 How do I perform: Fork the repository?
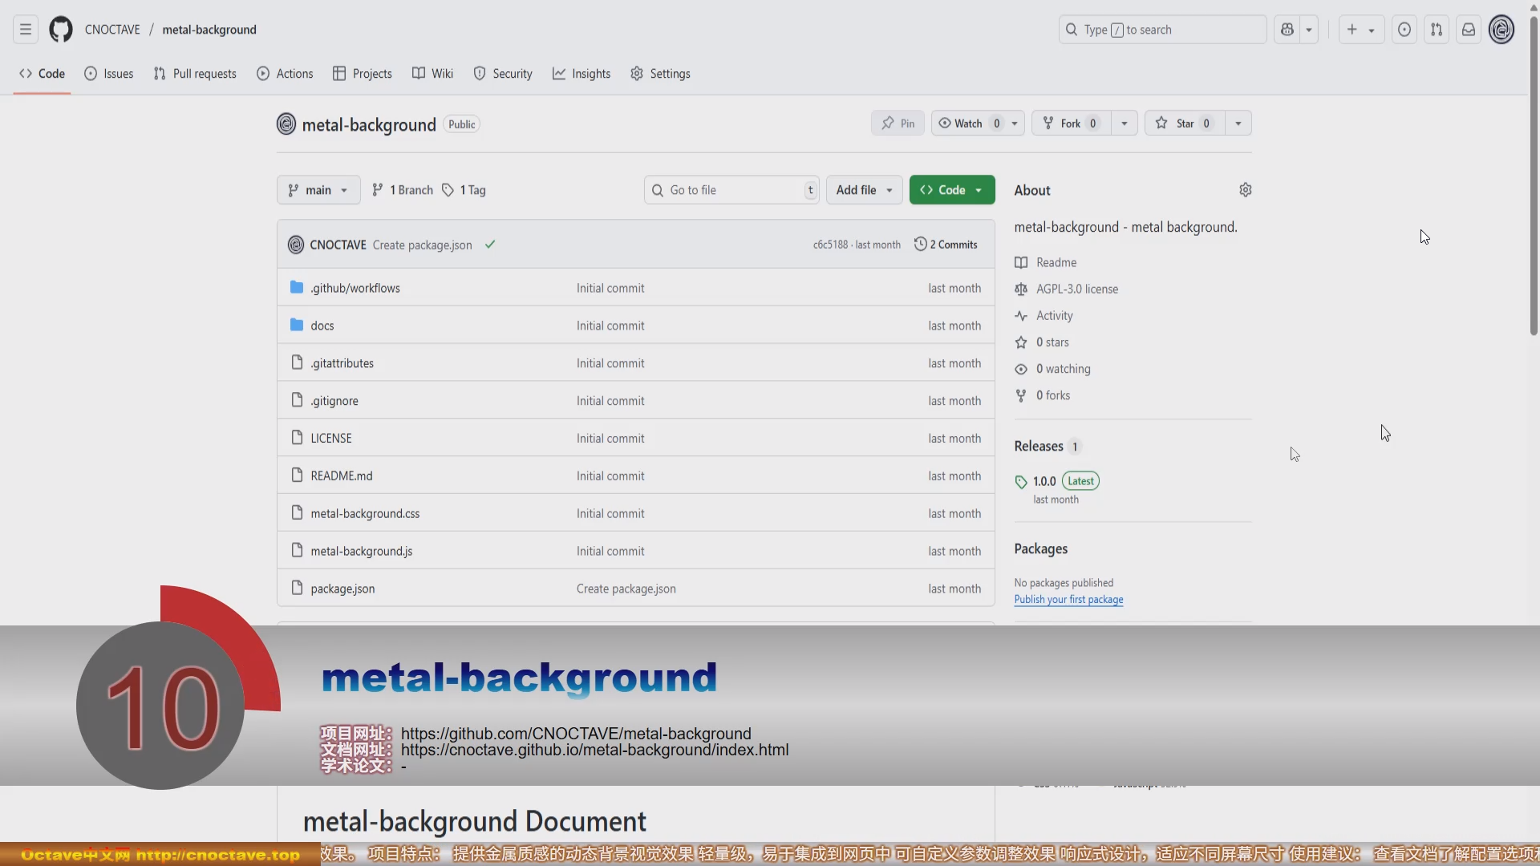(x=1071, y=123)
